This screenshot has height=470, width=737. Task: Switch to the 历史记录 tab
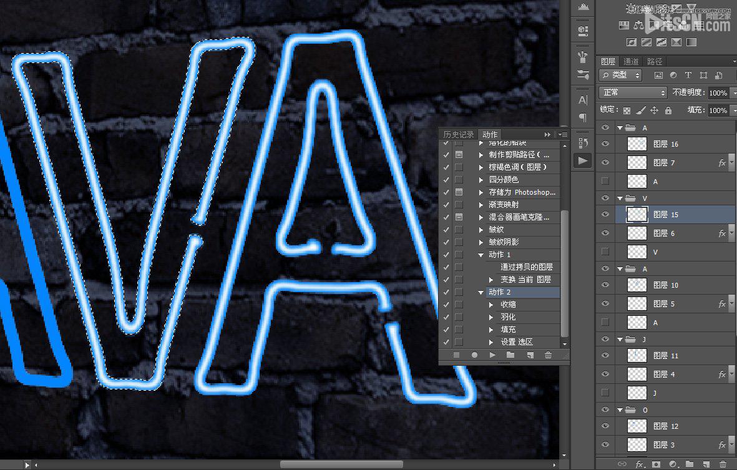click(x=459, y=134)
